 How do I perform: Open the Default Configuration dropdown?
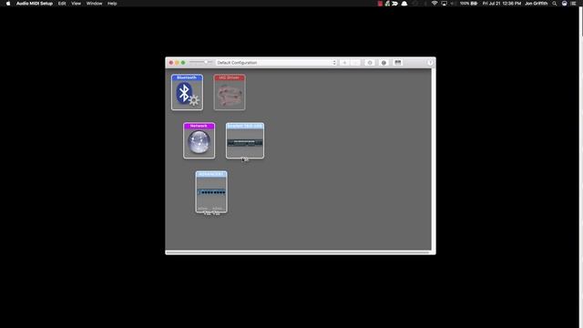276,63
